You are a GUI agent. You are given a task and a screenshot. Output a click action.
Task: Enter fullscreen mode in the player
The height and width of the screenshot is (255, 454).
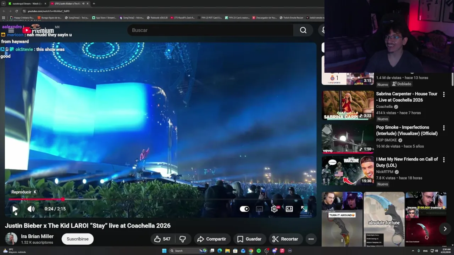[304, 209]
